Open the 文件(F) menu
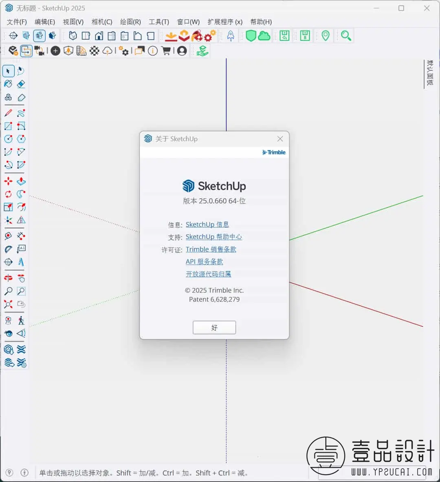The height and width of the screenshot is (482, 440). [x=17, y=22]
